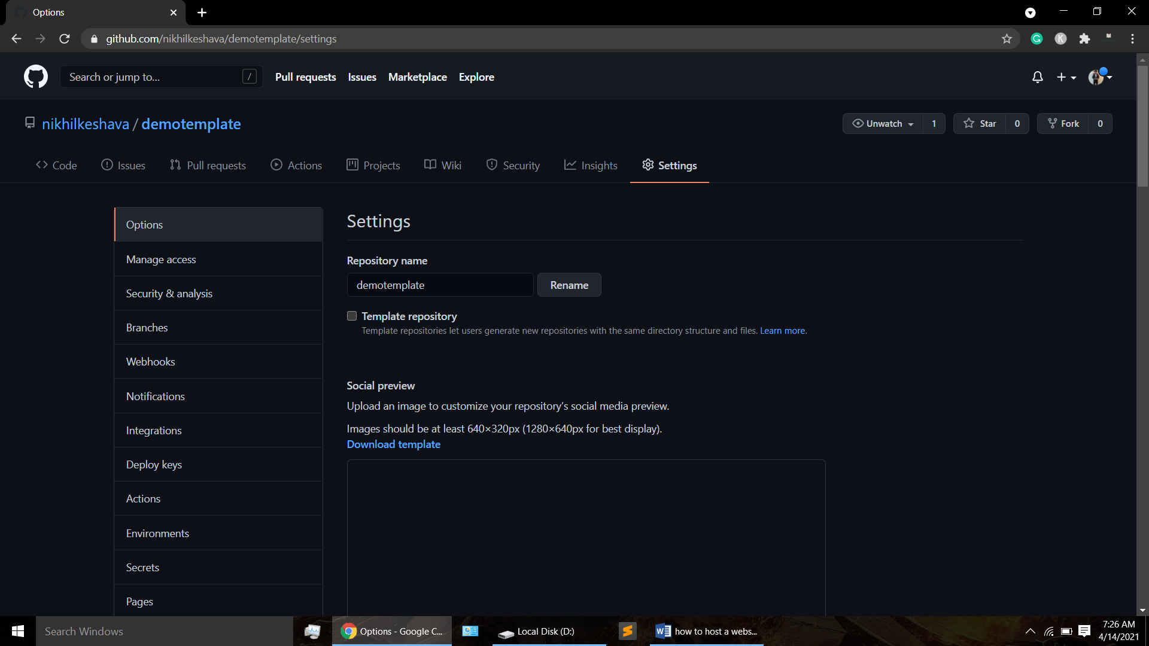Click Pull requests in the top header
1149x646 pixels.
pyautogui.click(x=305, y=77)
